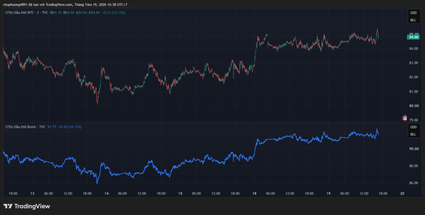425x215 pixels.
Task: Click the BLL unit label in WTI pane
Action: [413, 20]
